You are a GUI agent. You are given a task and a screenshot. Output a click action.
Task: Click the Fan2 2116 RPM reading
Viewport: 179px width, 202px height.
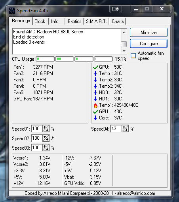(x=33, y=73)
